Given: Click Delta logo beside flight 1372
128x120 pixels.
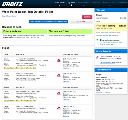Looking at the screenshot, I should [59, 93].
